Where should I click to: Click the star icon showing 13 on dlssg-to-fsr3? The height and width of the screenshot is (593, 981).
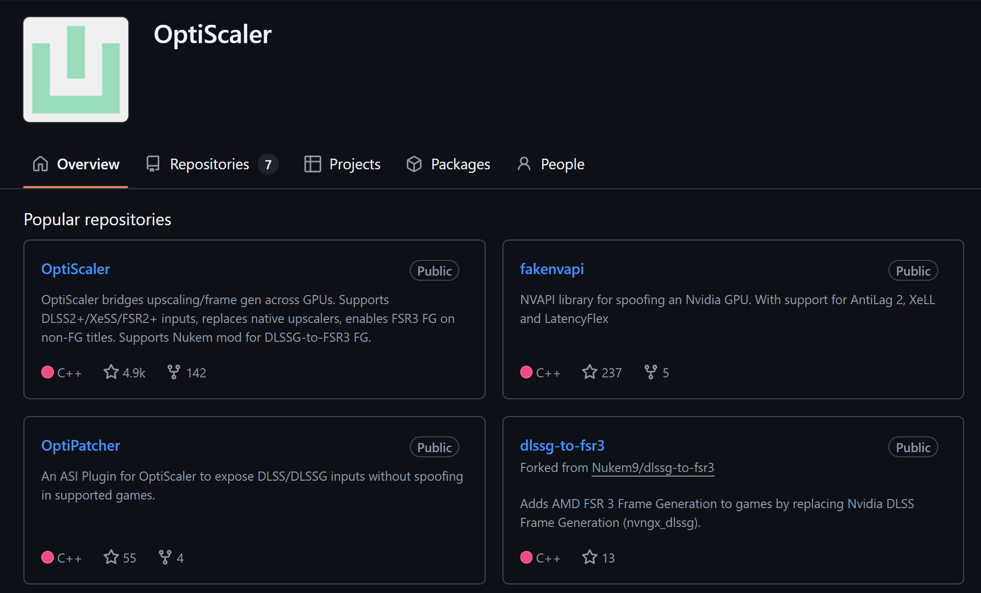589,557
